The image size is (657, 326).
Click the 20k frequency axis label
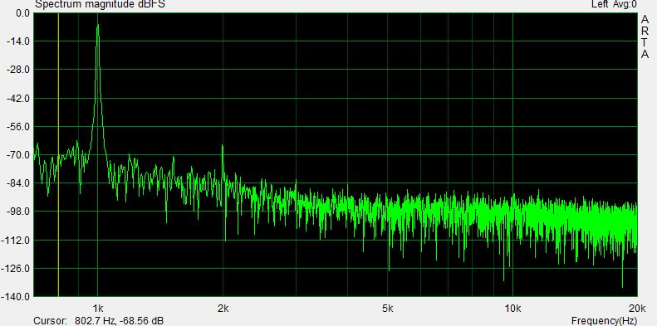pyautogui.click(x=637, y=309)
